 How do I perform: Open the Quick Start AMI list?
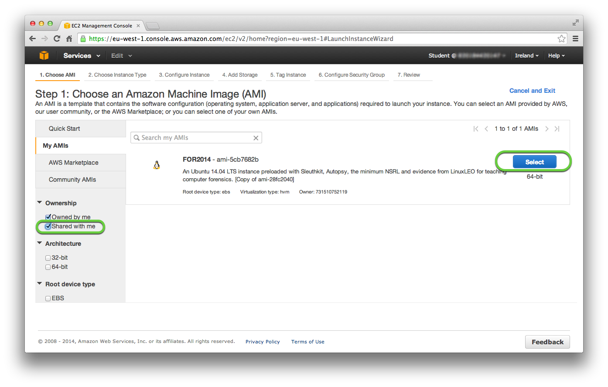(81, 129)
